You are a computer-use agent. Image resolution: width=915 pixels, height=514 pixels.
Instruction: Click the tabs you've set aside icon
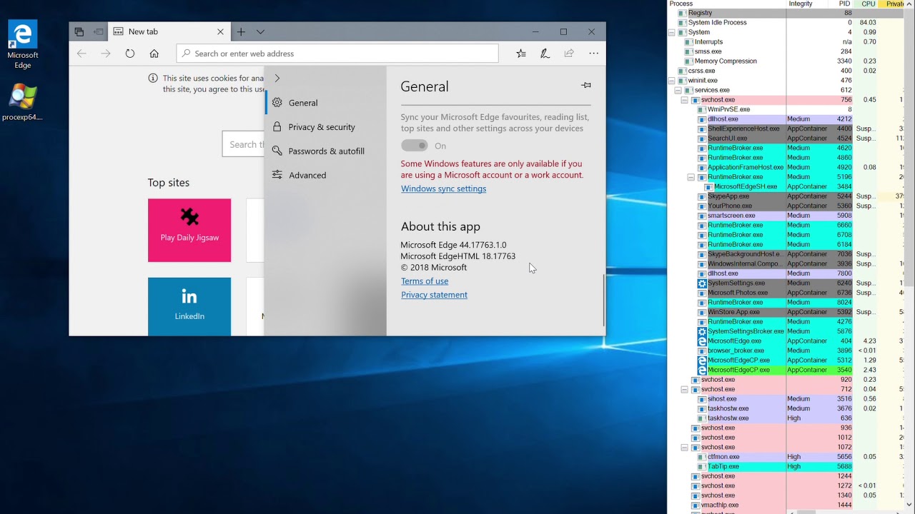click(x=79, y=31)
